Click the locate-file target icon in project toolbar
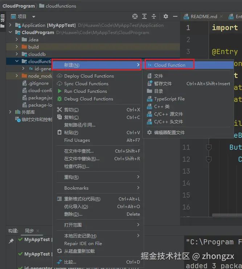This screenshot has width=242, height=269. pos(135,16)
